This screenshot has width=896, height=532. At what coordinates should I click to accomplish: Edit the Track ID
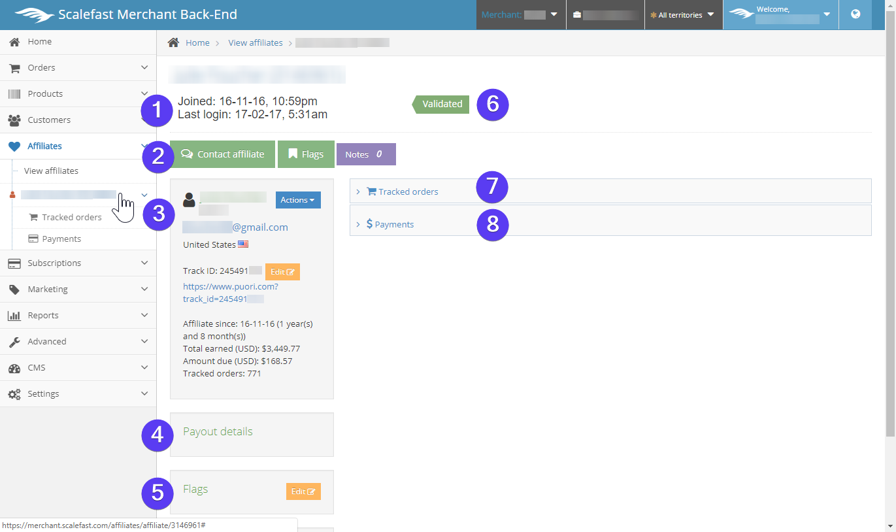coord(282,272)
